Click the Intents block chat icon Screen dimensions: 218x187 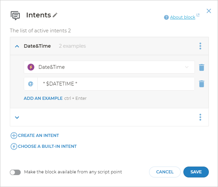point(15,15)
